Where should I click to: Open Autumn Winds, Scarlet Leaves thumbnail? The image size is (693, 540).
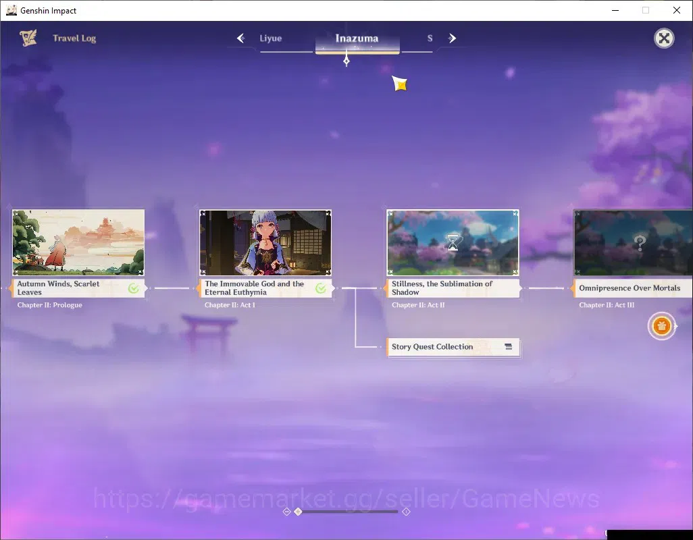(x=78, y=242)
